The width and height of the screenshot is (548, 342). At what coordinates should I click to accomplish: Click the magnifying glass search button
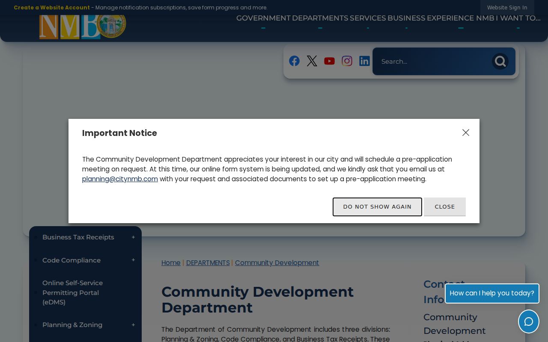[500, 62]
